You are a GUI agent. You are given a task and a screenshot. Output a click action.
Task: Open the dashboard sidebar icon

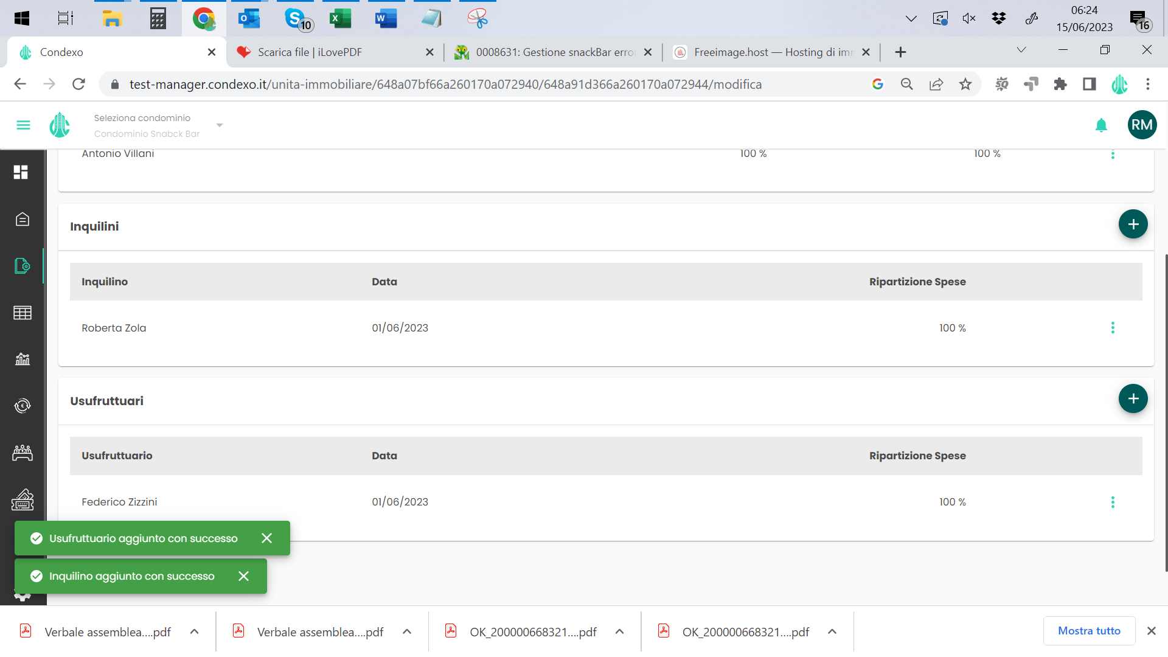[x=22, y=172]
